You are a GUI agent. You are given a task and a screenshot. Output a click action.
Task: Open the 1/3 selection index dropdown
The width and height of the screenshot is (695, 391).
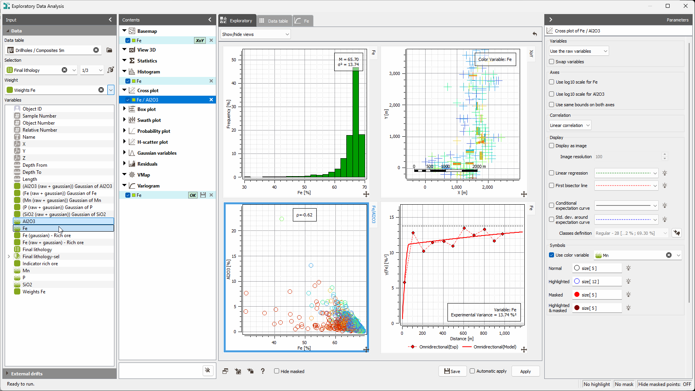(92, 70)
